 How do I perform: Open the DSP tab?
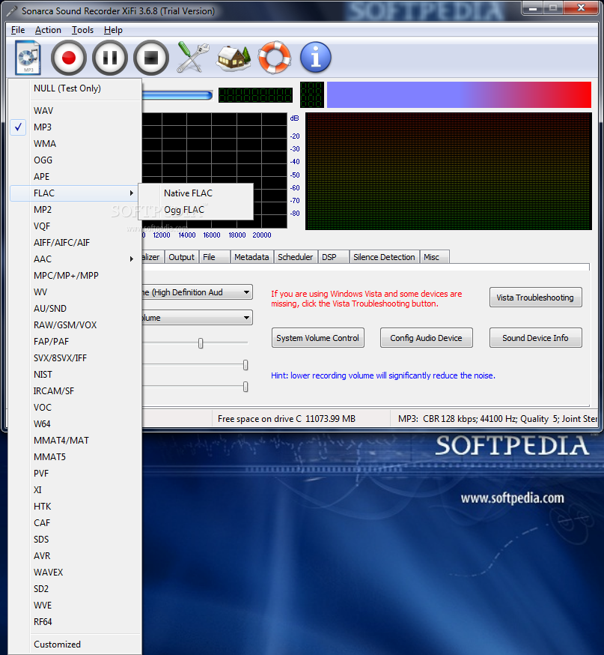[x=333, y=257]
